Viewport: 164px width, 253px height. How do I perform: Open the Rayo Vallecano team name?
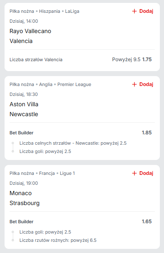coord(30,31)
